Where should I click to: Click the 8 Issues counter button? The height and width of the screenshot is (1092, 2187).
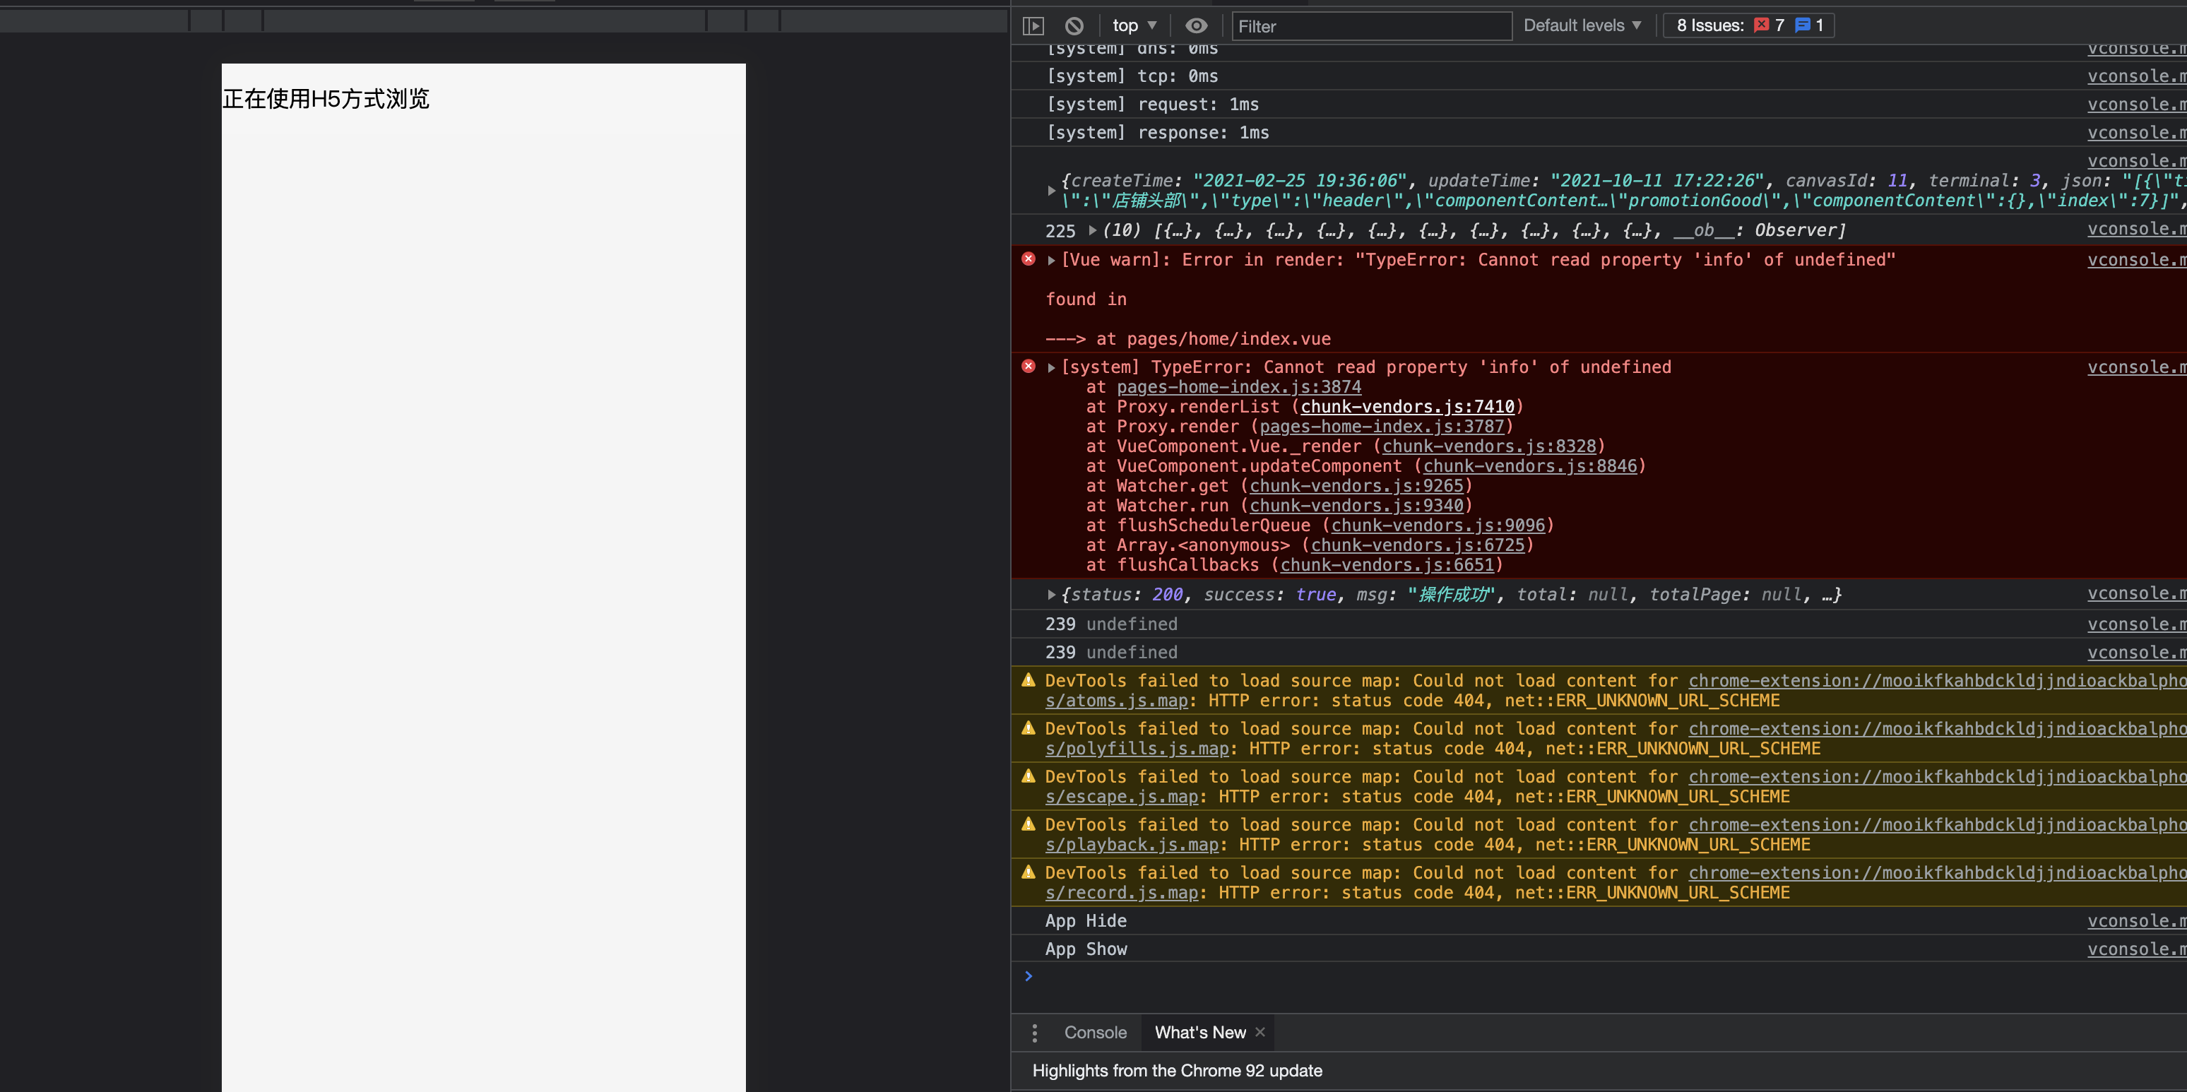click(1748, 25)
